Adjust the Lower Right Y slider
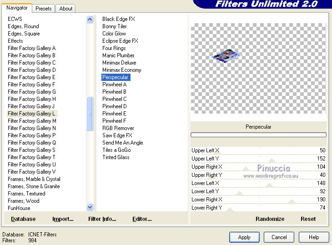The width and height of the screenshot is (332, 245). click(x=258, y=208)
